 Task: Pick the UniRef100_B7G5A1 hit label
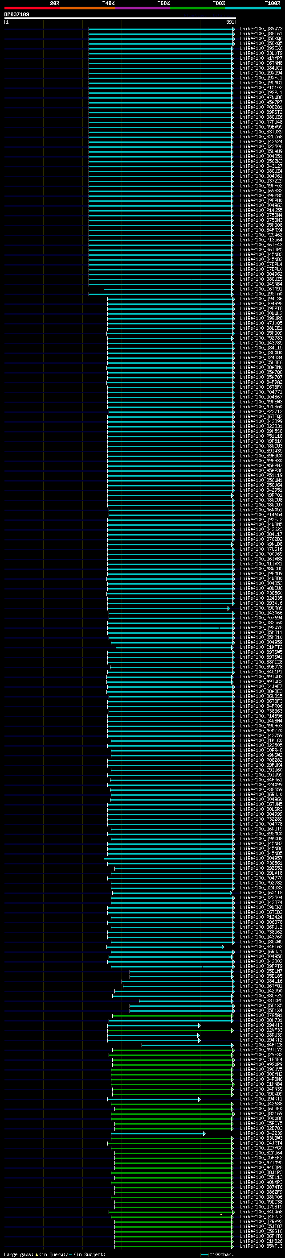pyautogui.click(x=261, y=1015)
